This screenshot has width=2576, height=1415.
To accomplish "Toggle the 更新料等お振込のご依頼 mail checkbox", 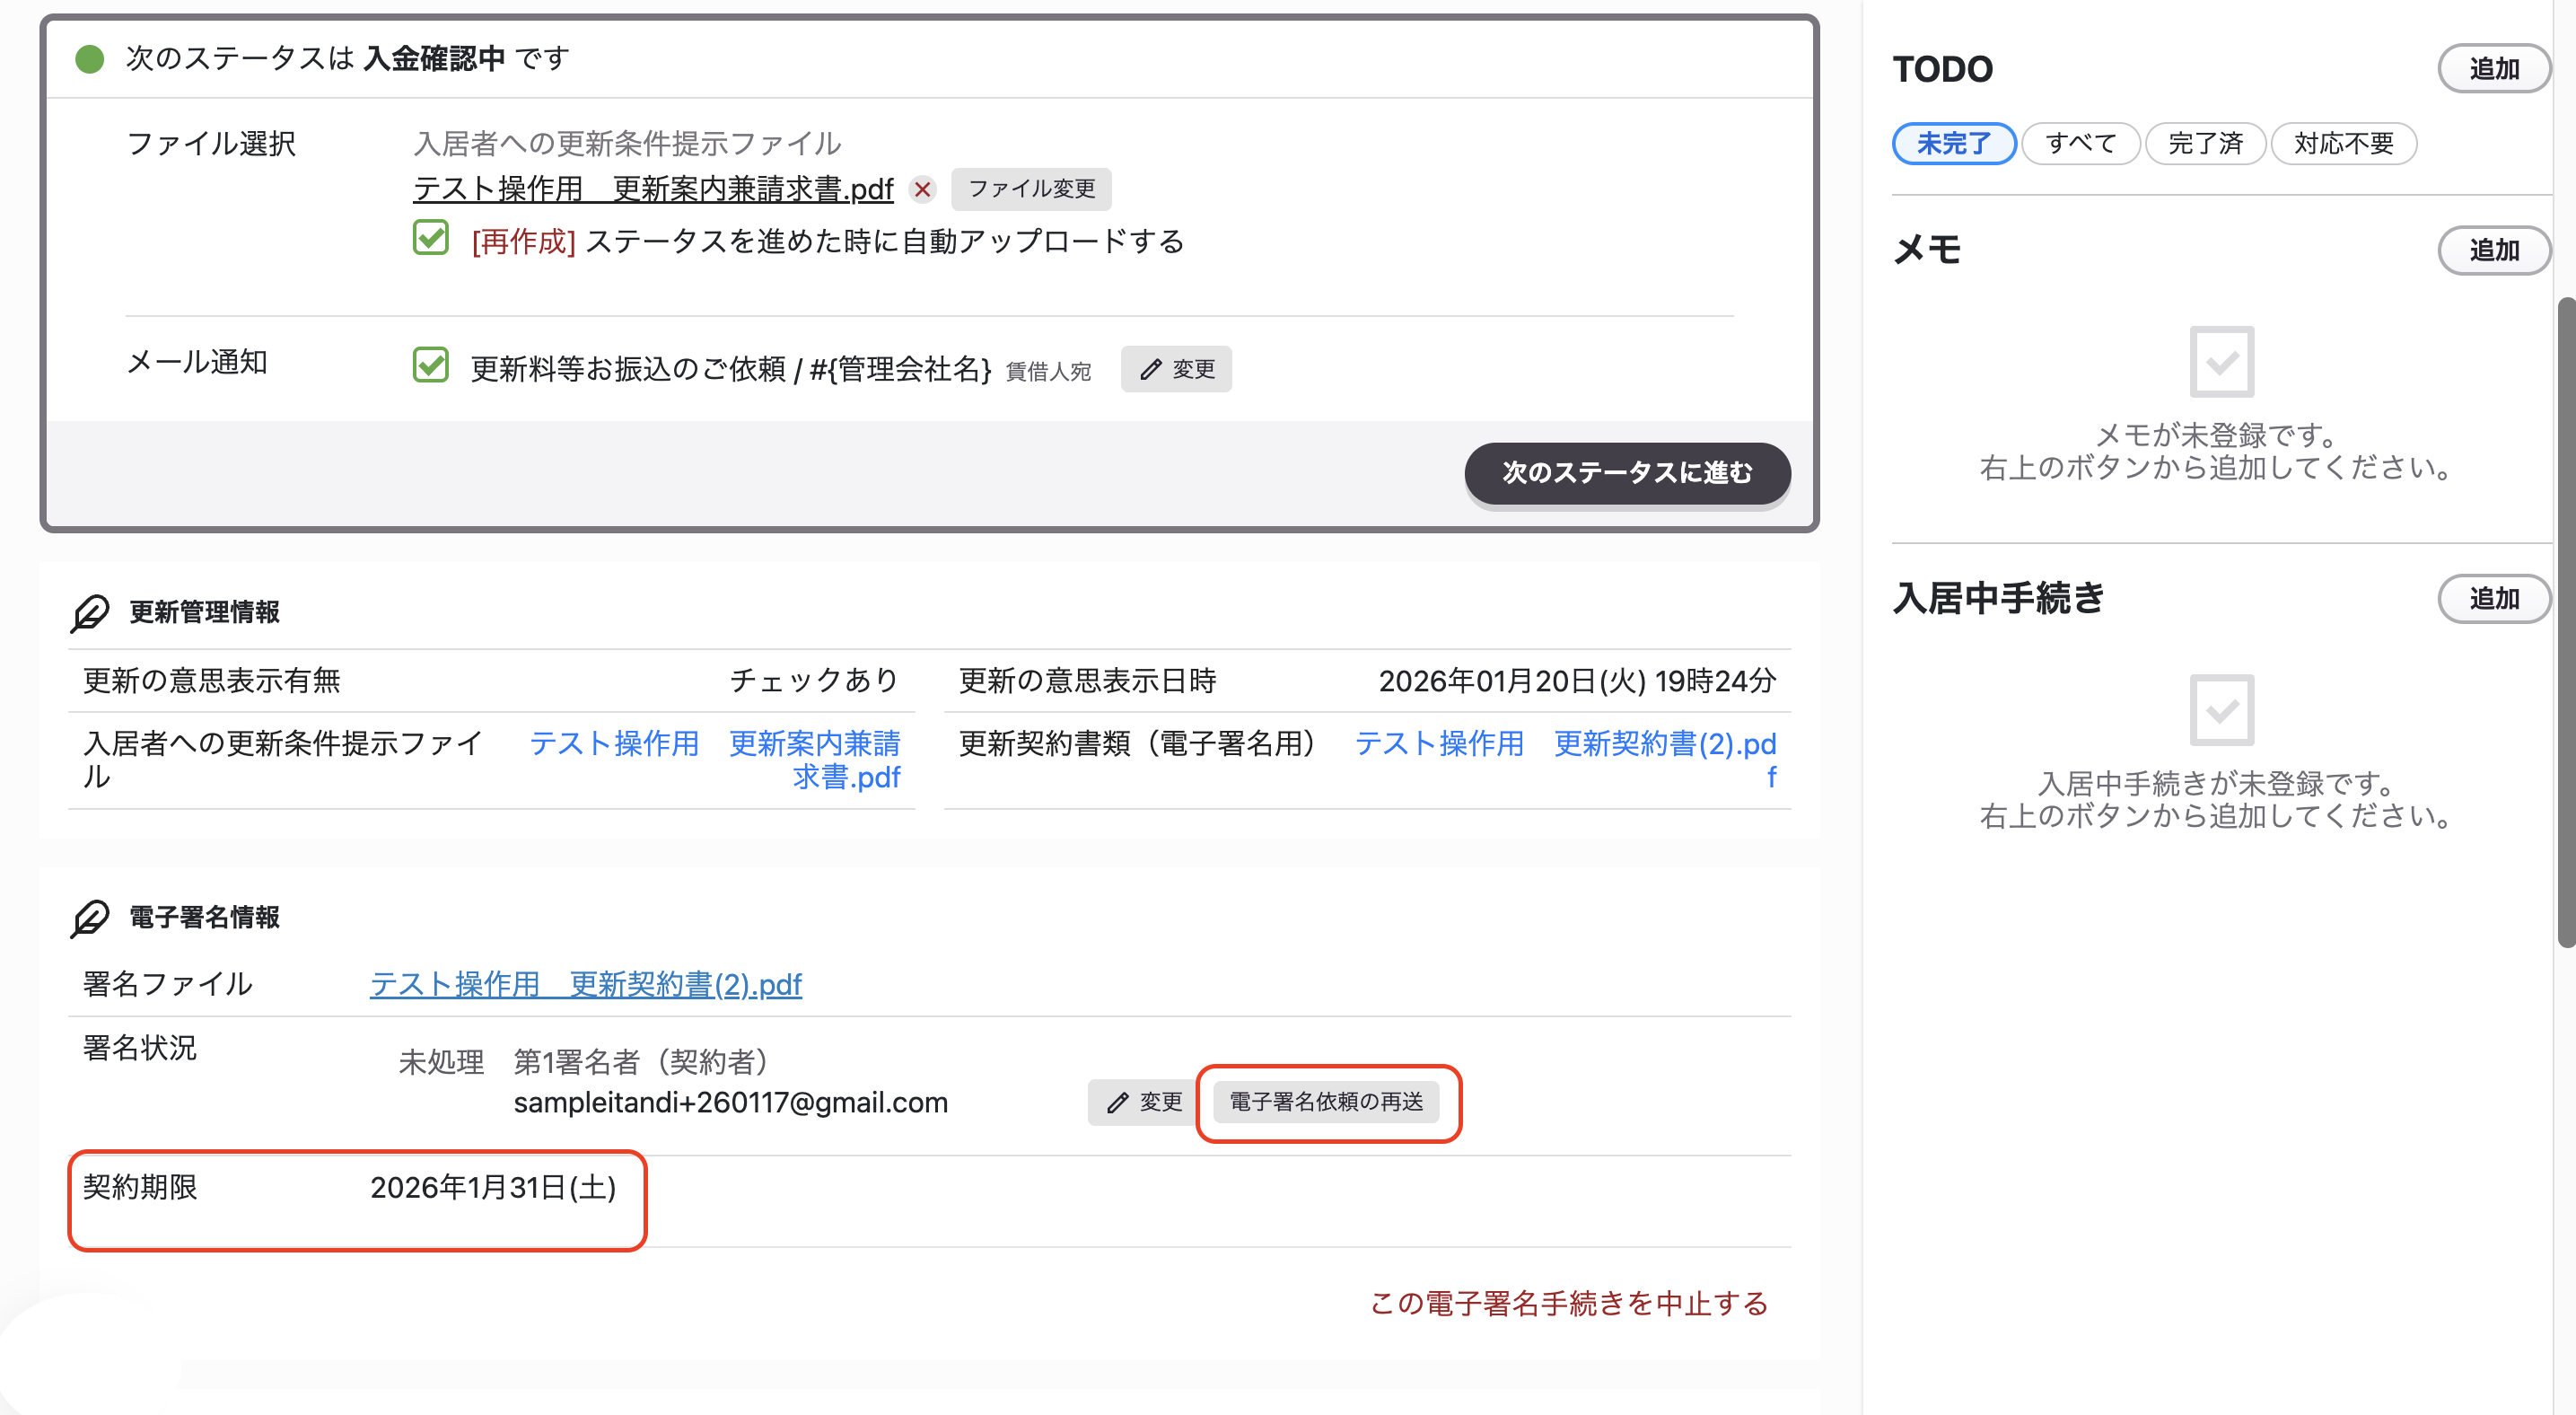I will 431,365.
